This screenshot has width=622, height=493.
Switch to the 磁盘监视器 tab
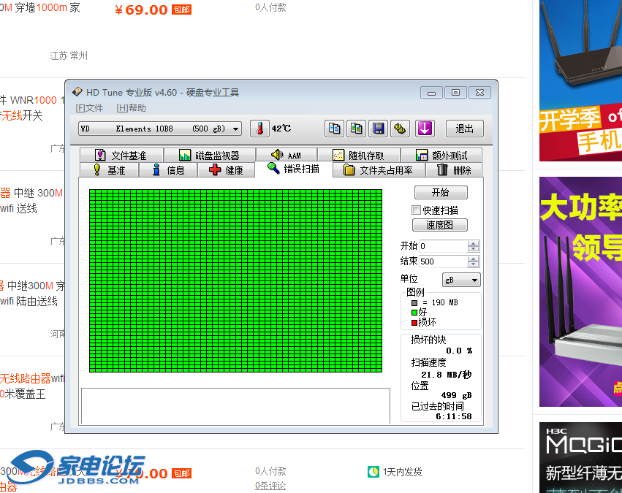(x=209, y=156)
